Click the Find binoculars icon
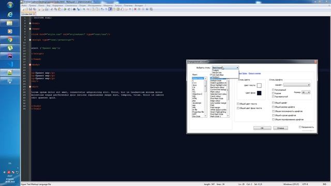This screenshot has width=331, height=186. [74, 9]
